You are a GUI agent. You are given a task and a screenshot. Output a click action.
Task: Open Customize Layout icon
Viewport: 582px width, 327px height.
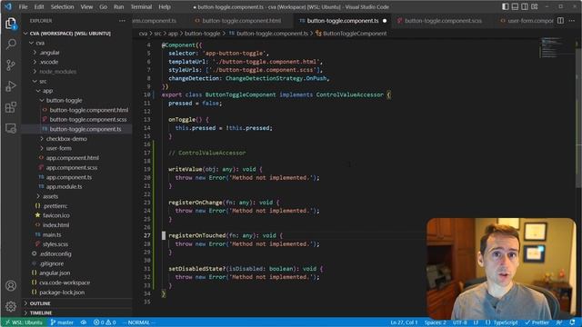point(535,6)
